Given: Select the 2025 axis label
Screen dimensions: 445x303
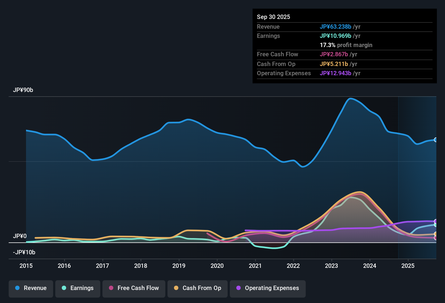Looking at the screenshot, I should click(408, 266).
